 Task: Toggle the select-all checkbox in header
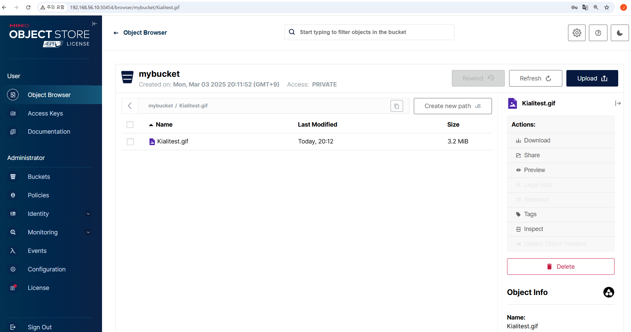pos(130,125)
